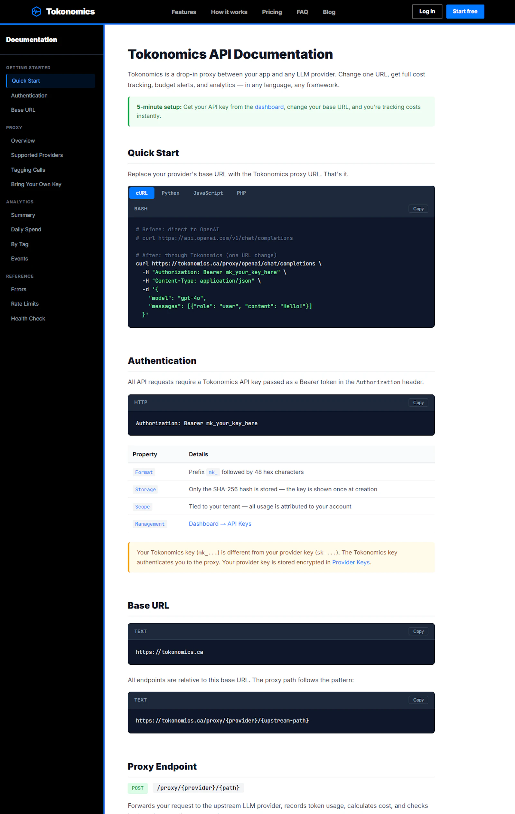Open Proxy Overview sidebar entry
515x814 pixels.
coord(23,141)
